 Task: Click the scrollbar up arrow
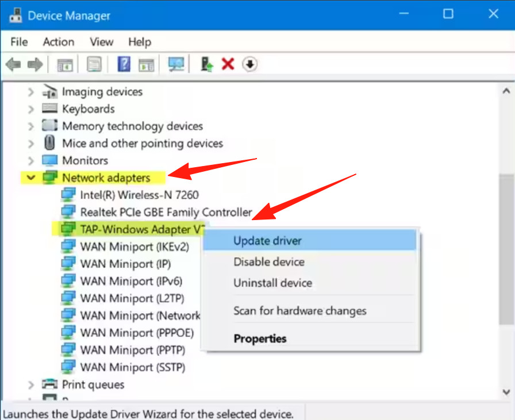pos(506,91)
